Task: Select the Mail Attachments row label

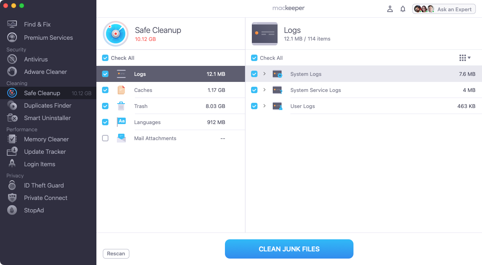Action: [155, 138]
